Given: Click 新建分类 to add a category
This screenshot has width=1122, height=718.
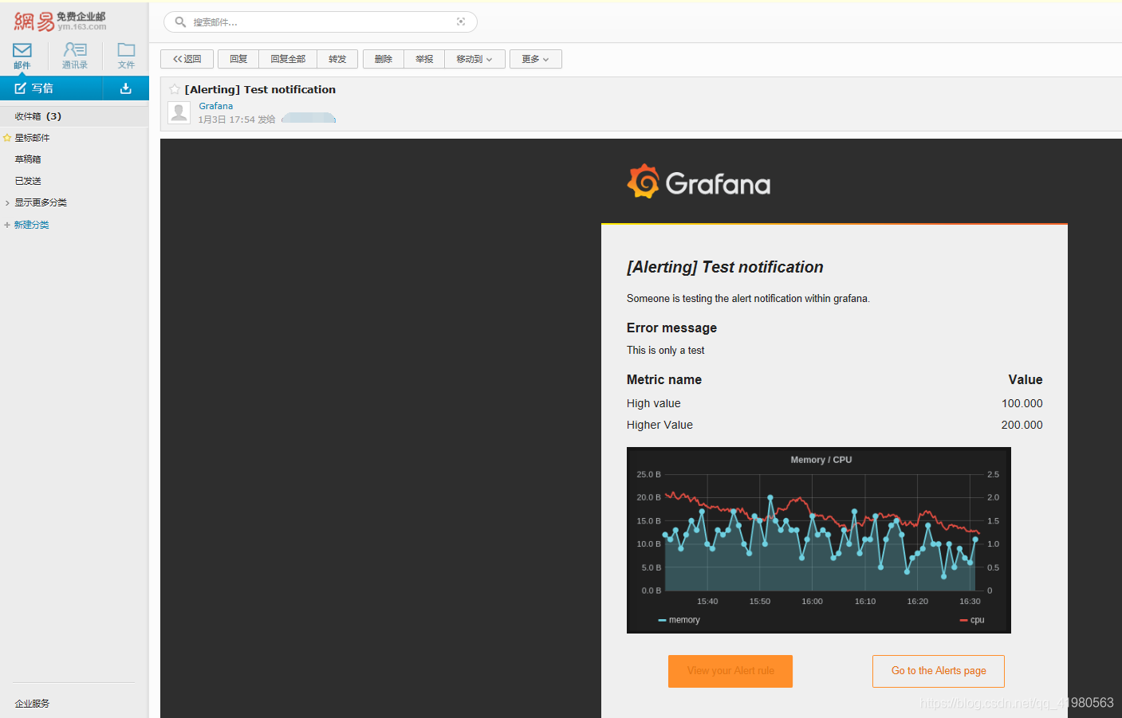Looking at the screenshot, I should 31,225.
